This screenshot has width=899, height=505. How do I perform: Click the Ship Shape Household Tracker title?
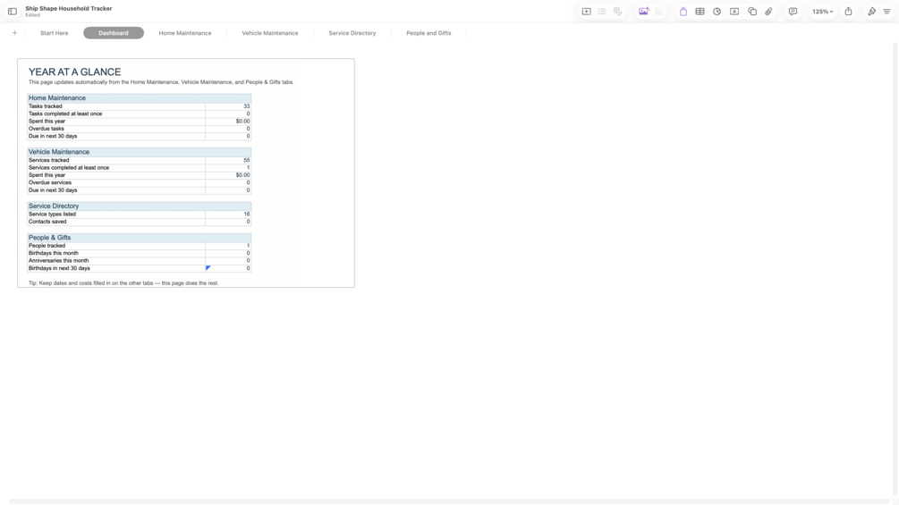[69, 9]
